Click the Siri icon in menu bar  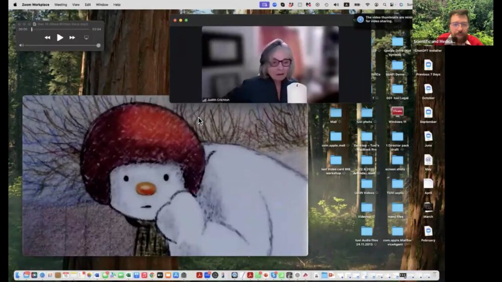[401, 4]
